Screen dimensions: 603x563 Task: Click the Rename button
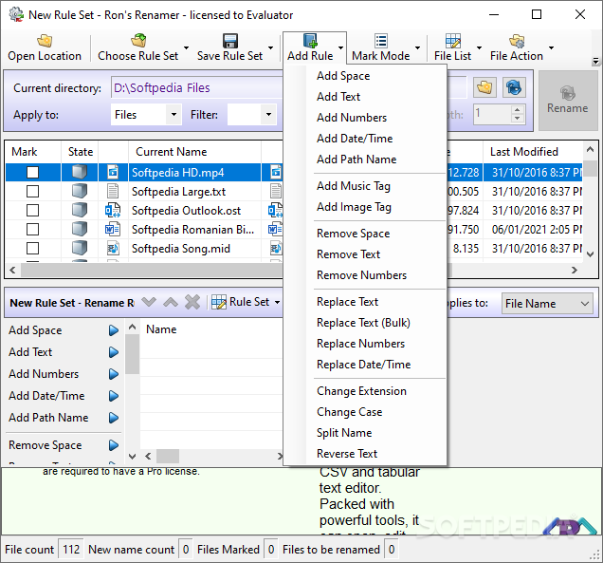(568, 100)
